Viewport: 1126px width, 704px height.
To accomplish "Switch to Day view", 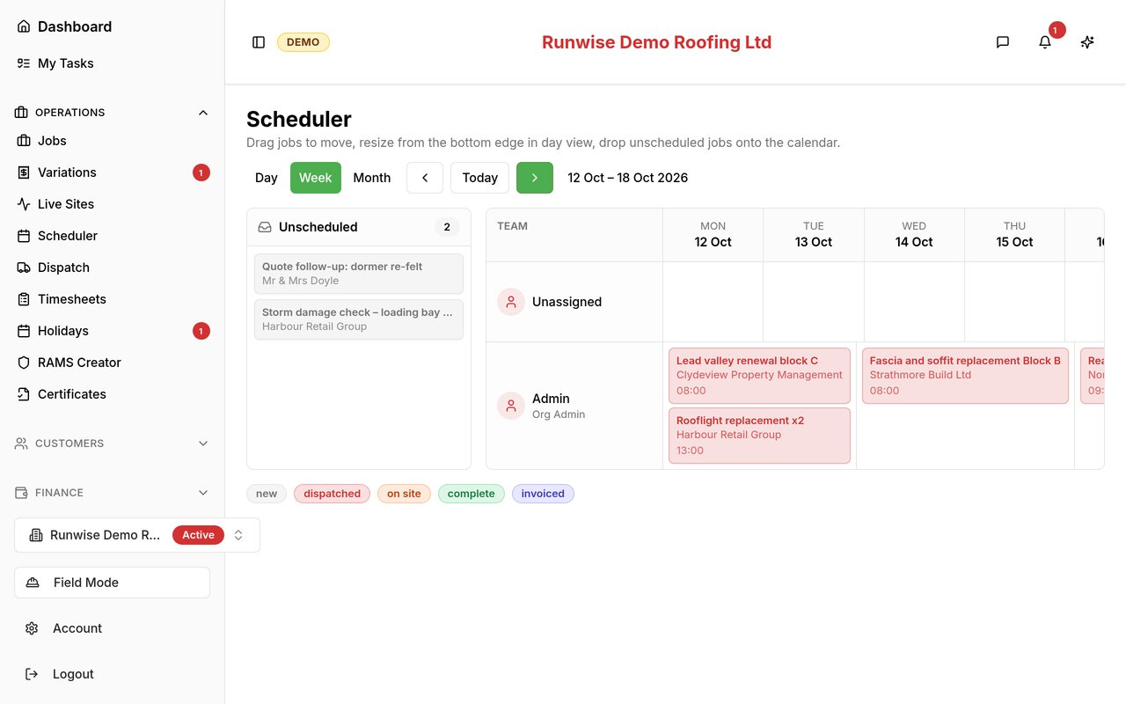I will (x=267, y=178).
